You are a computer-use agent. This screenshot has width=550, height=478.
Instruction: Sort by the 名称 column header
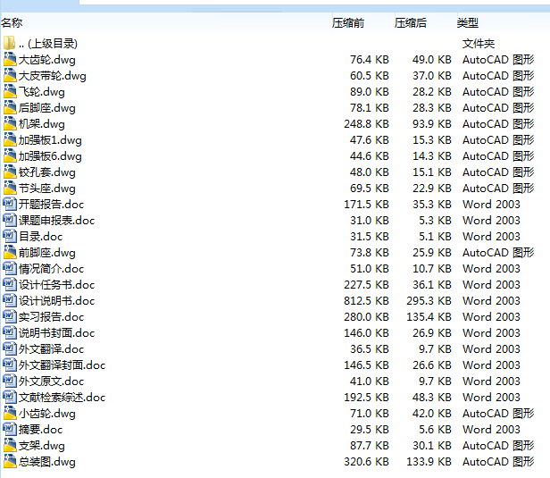(12, 23)
